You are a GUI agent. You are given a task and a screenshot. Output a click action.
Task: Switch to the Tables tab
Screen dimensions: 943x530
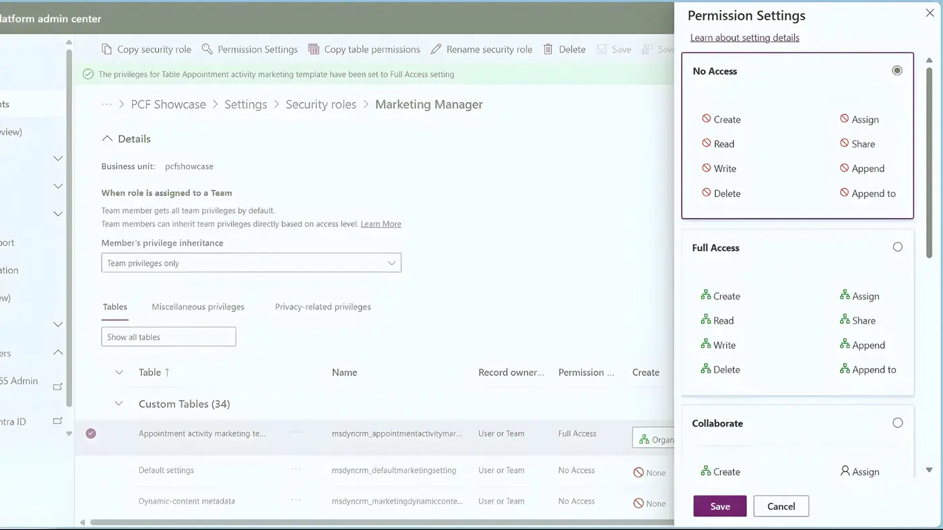(x=115, y=307)
